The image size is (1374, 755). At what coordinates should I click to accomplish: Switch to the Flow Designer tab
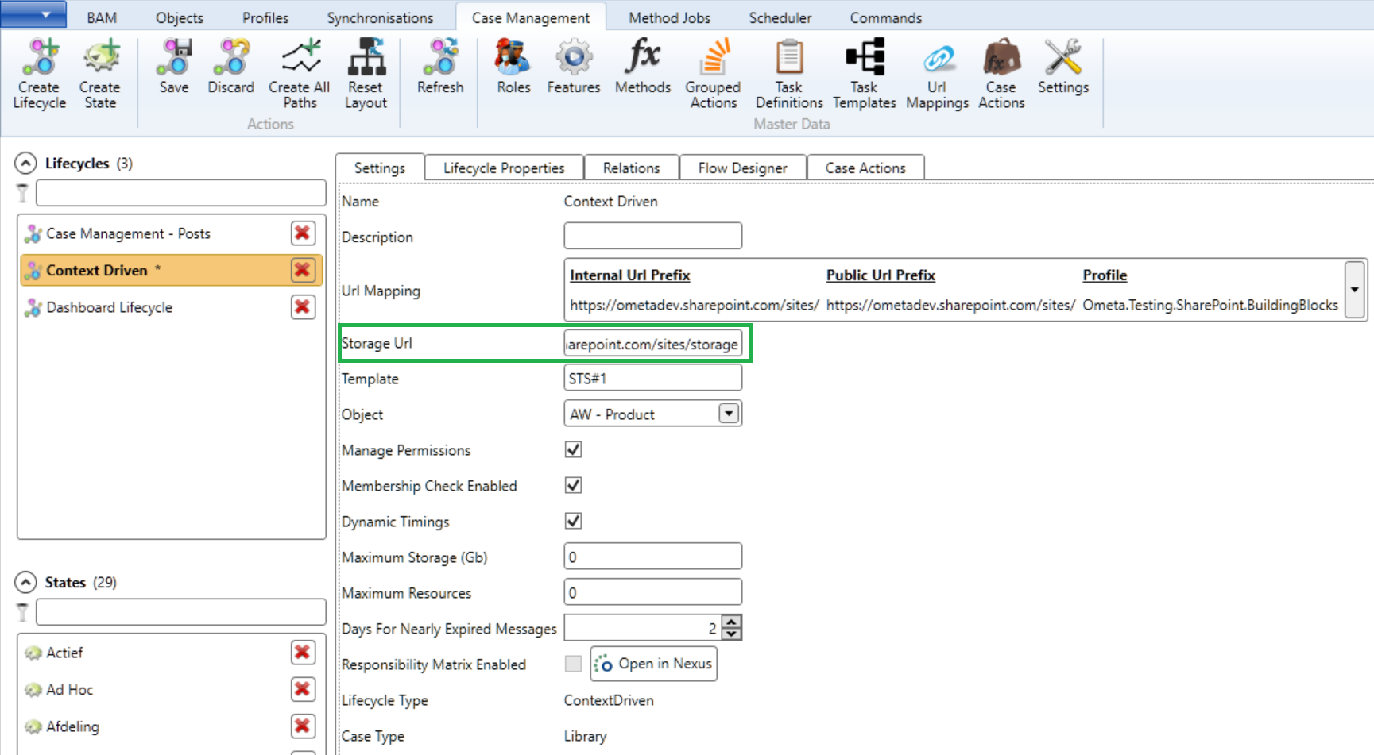pyautogui.click(x=742, y=168)
